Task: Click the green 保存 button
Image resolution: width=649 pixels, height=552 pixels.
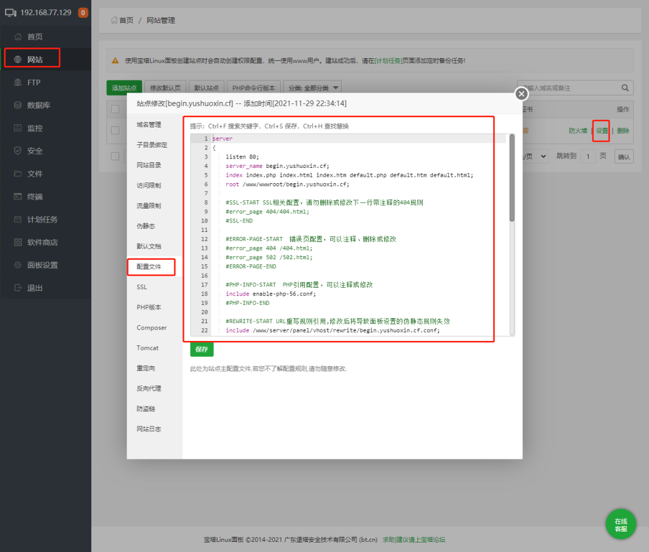Action: (x=202, y=349)
